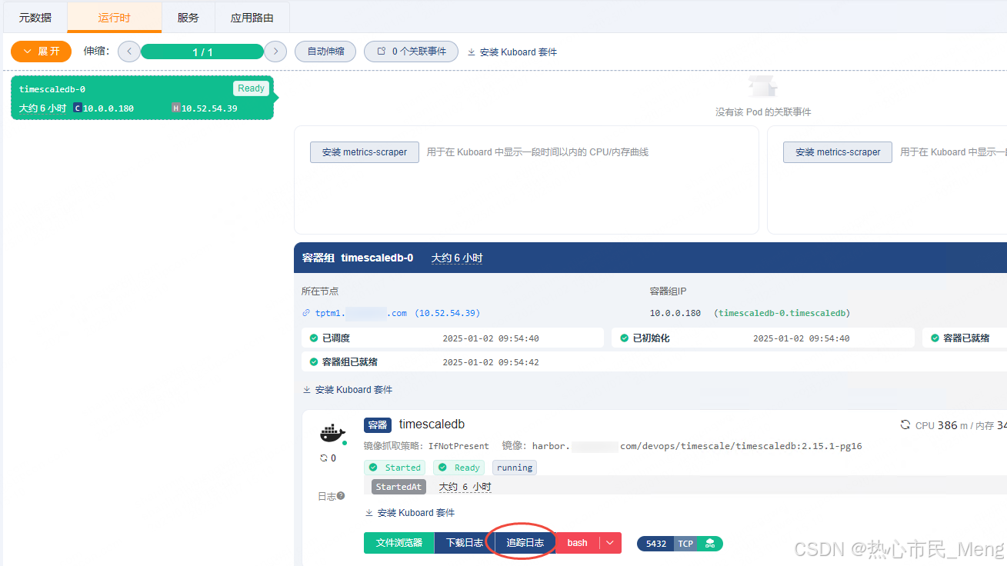Click the link icon beside the node name
The image size is (1007, 566).
point(307,313)
